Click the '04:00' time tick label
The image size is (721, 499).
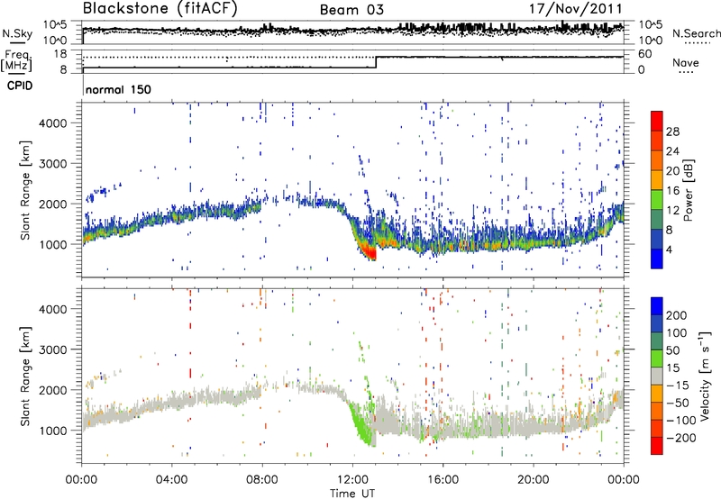click(172, 480)
